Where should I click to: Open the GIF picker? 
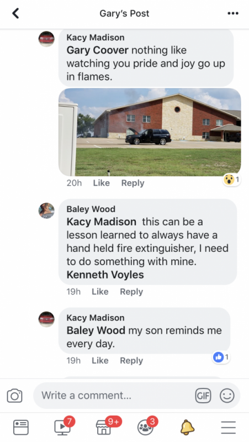point(203,396)
